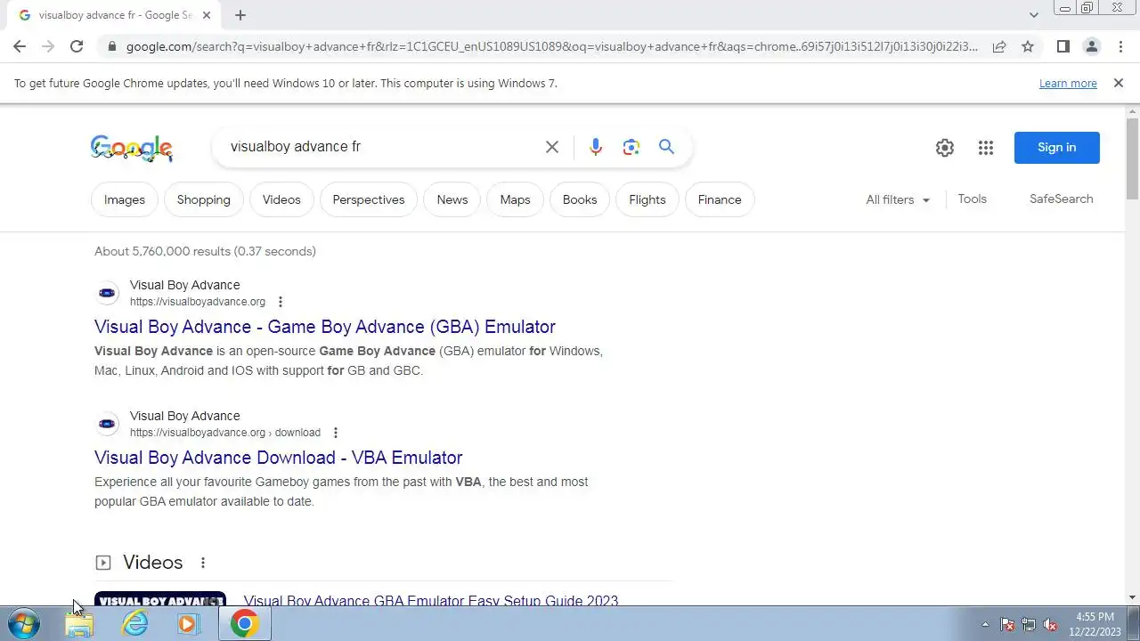Click the scrollbar down arrow
1140x641 pixels.
(x=1133, y=597)
